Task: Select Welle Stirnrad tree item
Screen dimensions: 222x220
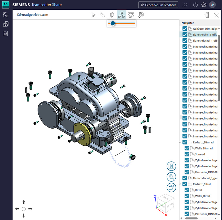Action: coord(204,148)
